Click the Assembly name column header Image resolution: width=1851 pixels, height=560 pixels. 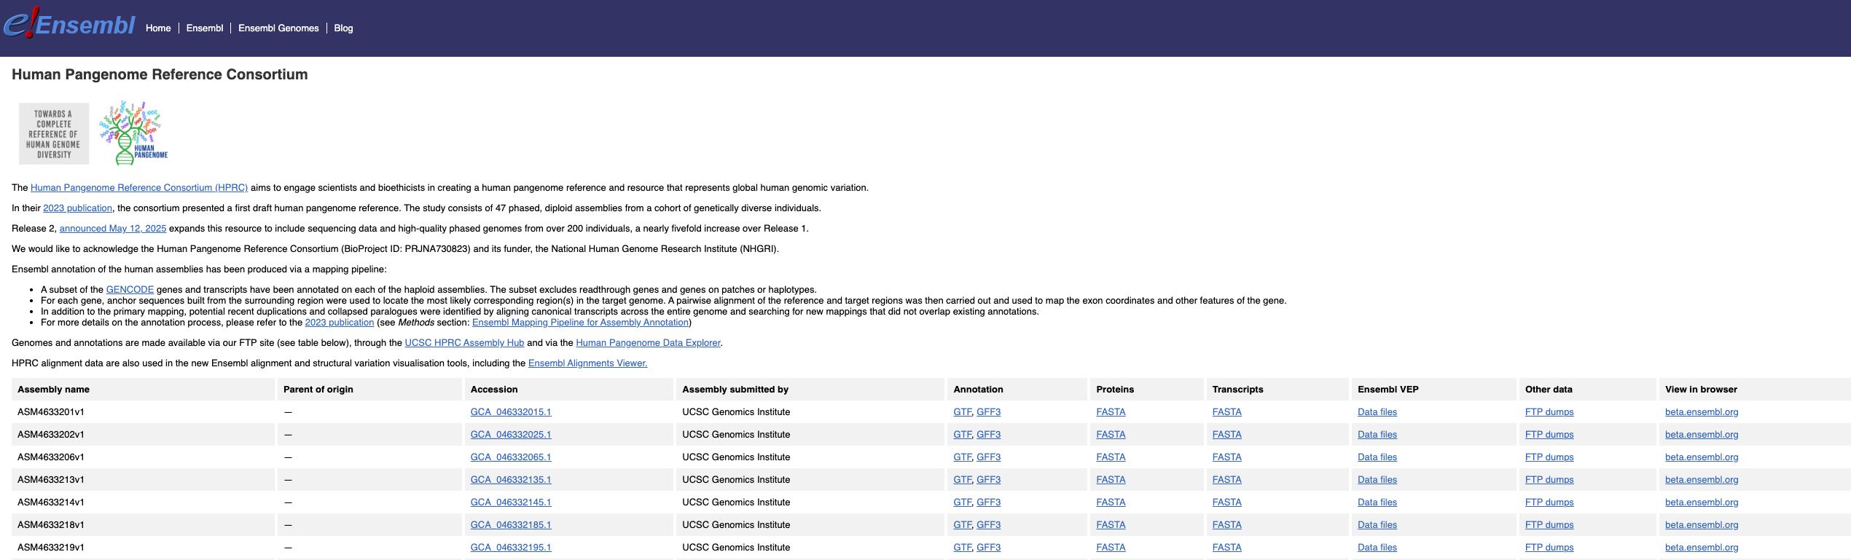point(143,390)
